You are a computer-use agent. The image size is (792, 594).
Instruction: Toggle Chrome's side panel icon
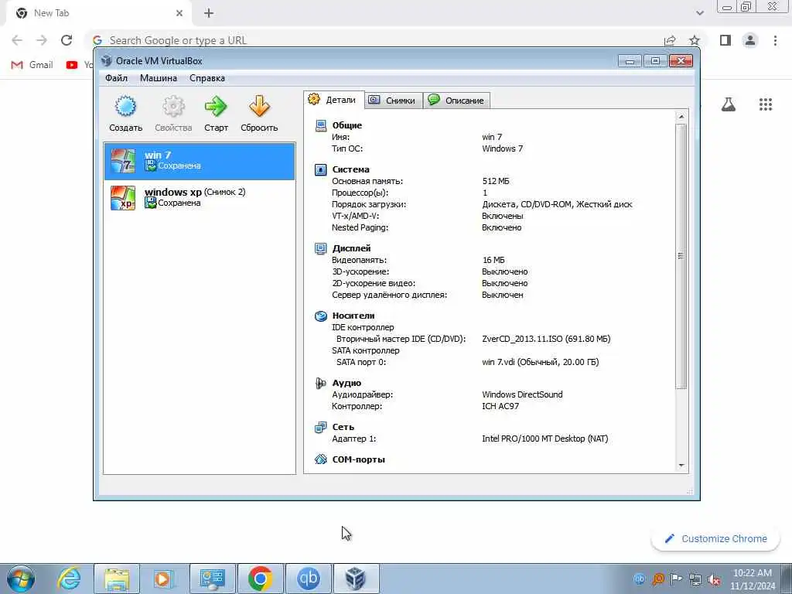click(725, 40)
